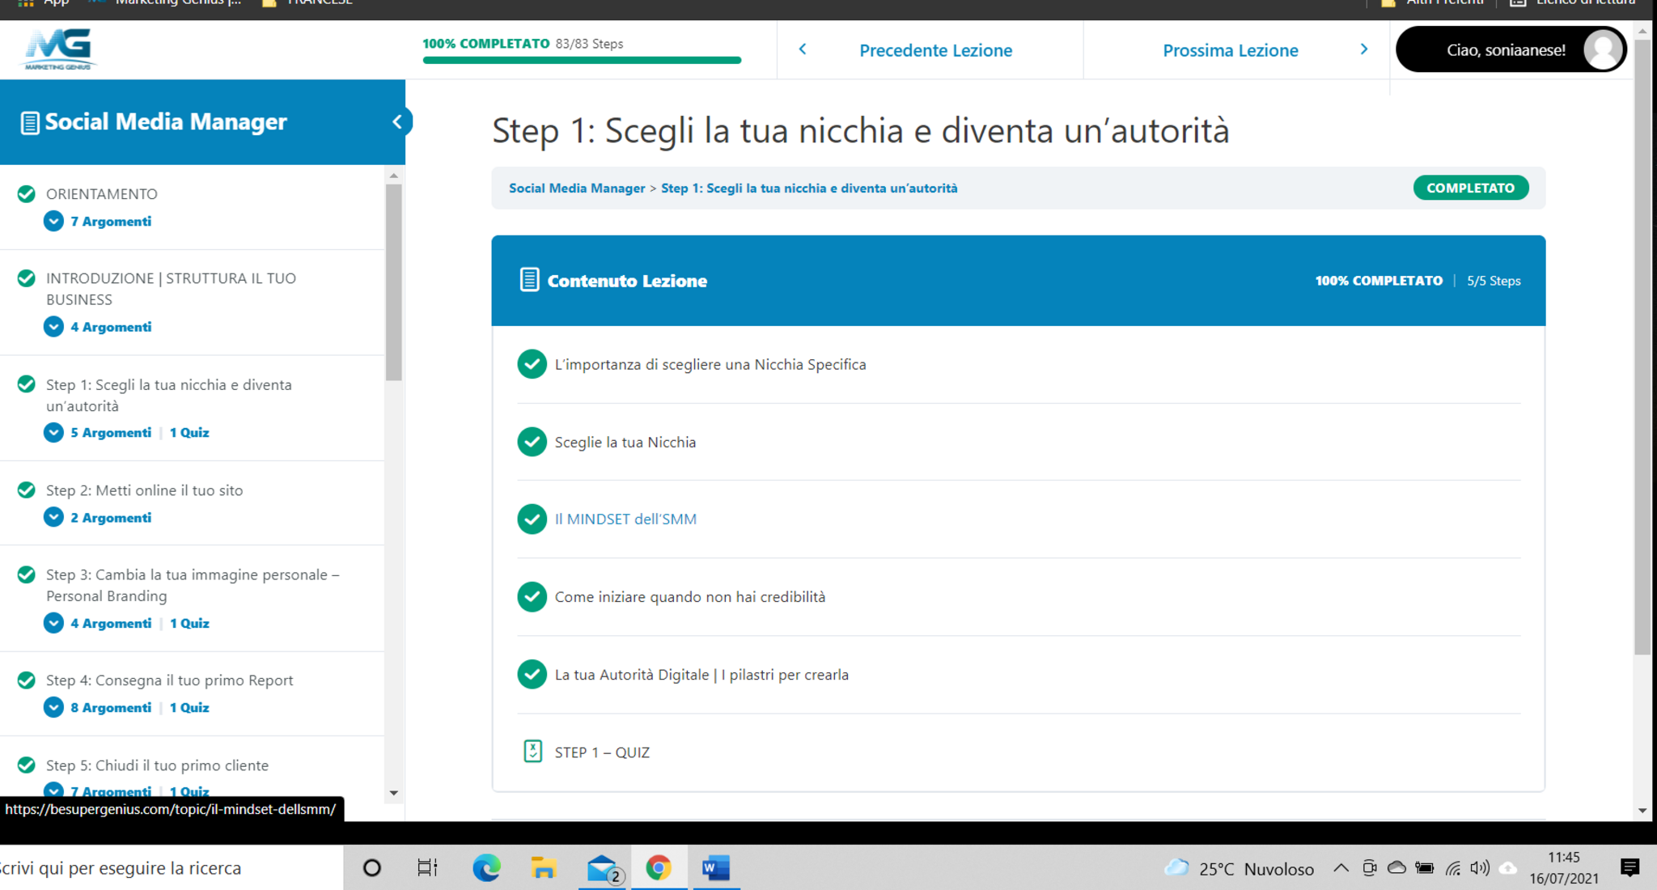
Task: Click the green course progress bar
Action: pyautogui.click(x=581, y=60)
